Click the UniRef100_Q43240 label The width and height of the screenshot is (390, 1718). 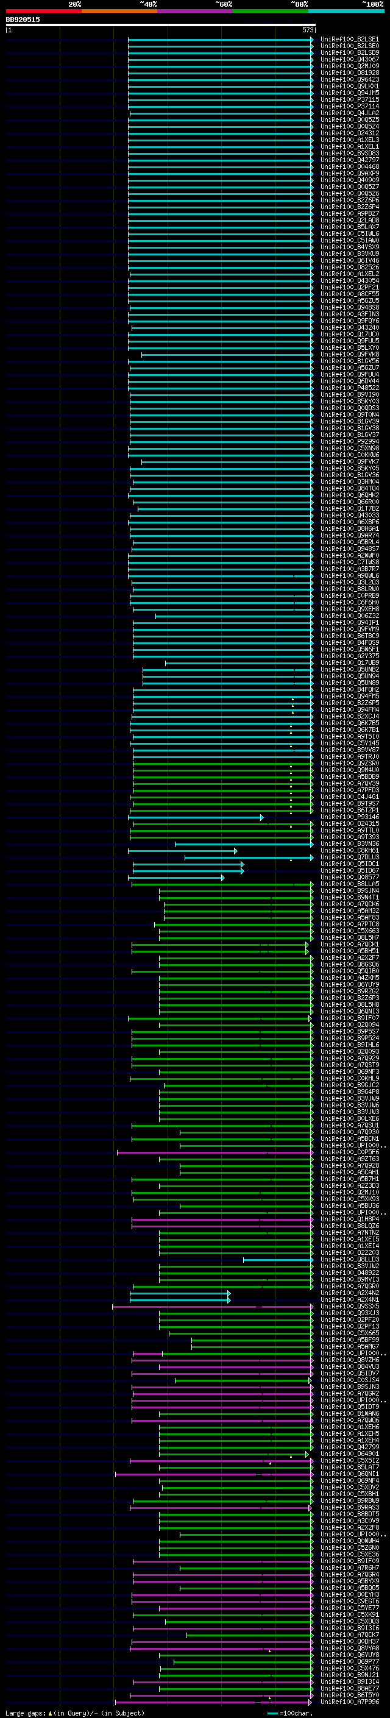[x=350, y=327]
